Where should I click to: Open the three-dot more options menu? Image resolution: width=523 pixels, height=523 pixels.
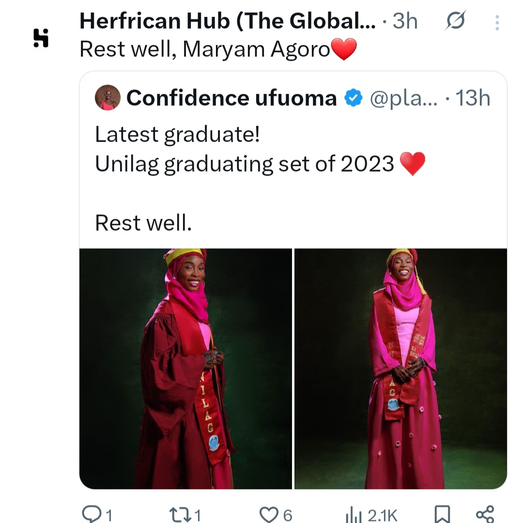click(497, 22)
